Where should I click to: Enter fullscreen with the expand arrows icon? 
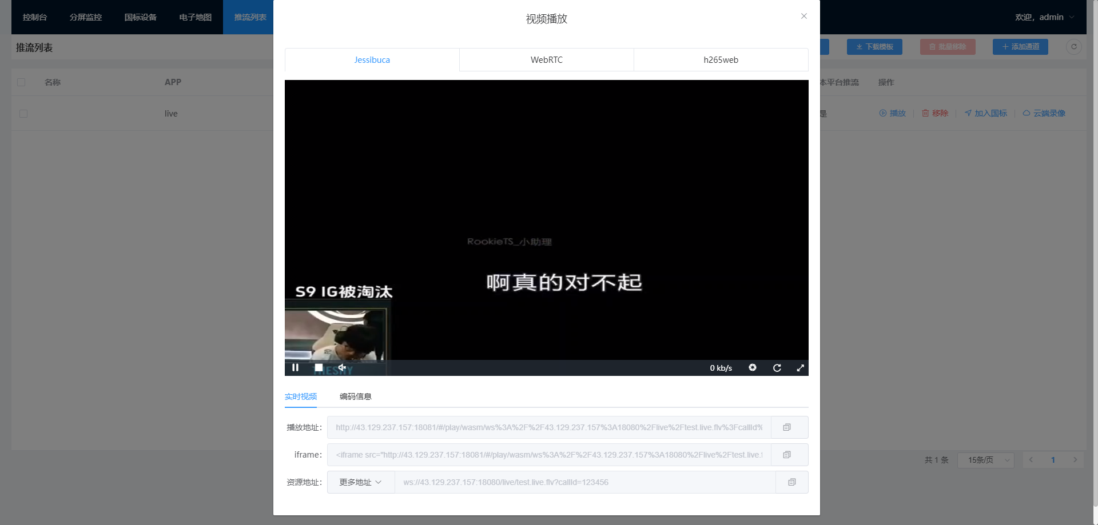[800, 367]
